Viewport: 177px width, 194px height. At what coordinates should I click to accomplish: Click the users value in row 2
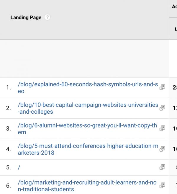pyautogui.click(x=175, y=108)
